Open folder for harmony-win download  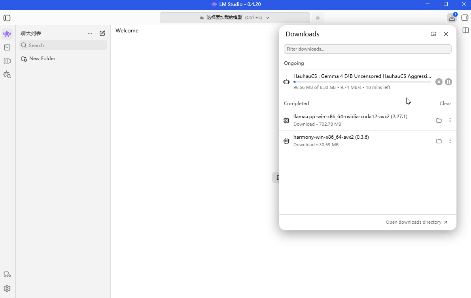coord(439,141)
